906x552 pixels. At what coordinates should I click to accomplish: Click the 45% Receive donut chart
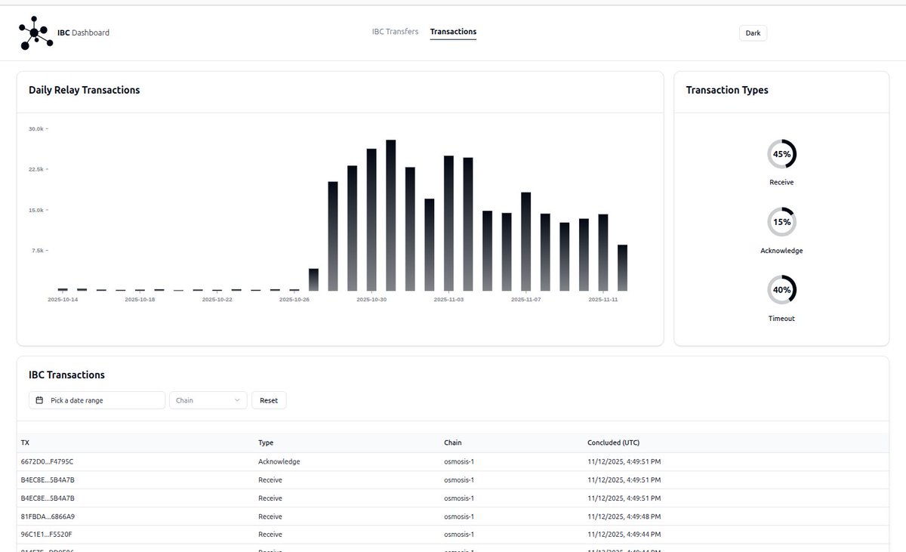coord(781,154)
